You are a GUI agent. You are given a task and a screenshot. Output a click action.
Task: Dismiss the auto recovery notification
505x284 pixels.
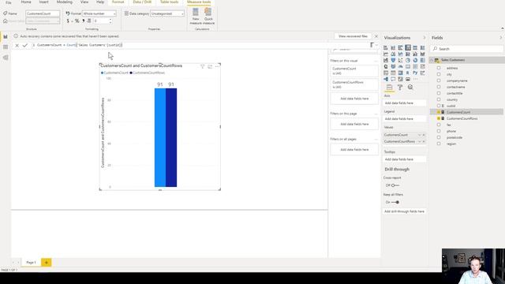point(376,36)
